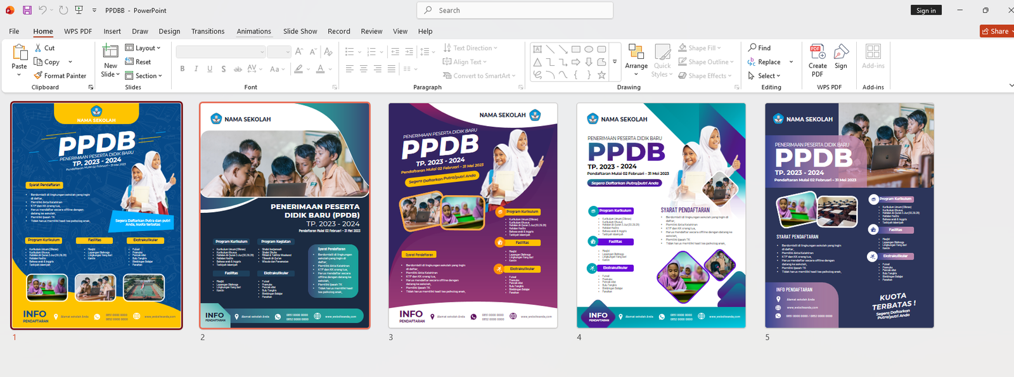Click the Create PDF icon

click(x=817, y=52)
